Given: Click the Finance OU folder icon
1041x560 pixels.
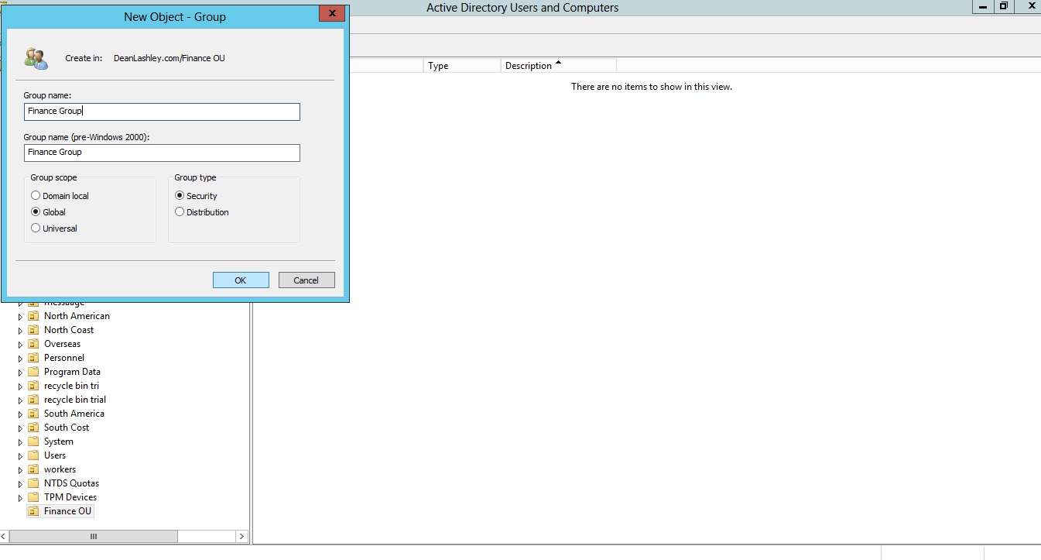Looking at the screenshot, I should [x=33, y=511].
